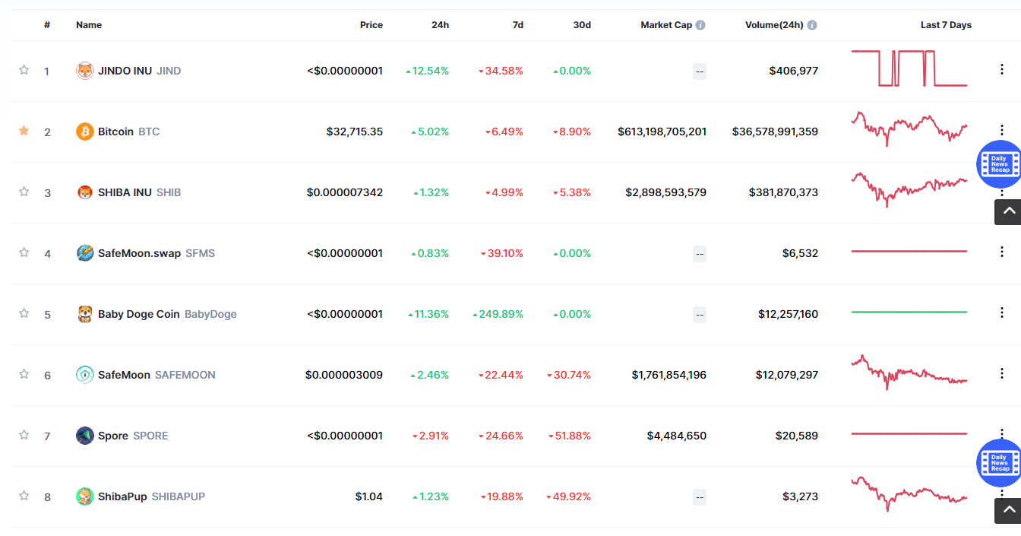Click the Bitcoin orange coin logo

pyautogui.click(x=85, y=132)
